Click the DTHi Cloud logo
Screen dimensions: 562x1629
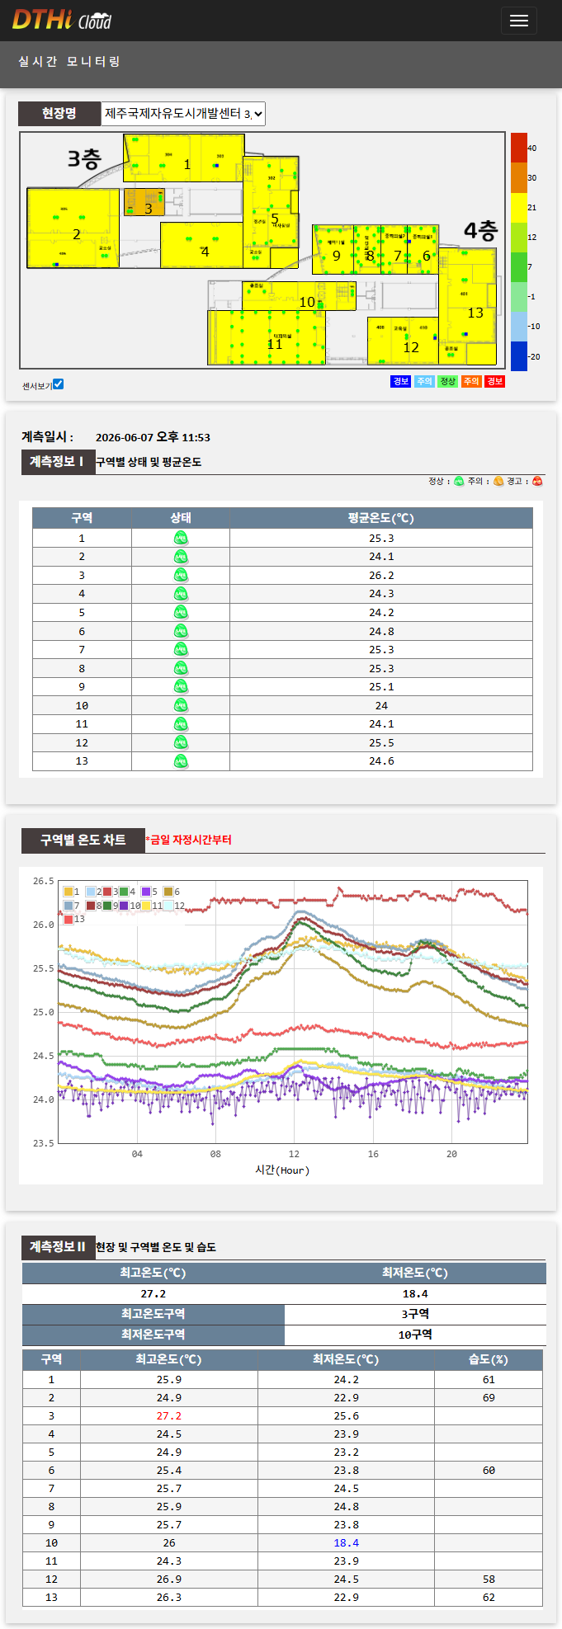(x=61, y=20)
